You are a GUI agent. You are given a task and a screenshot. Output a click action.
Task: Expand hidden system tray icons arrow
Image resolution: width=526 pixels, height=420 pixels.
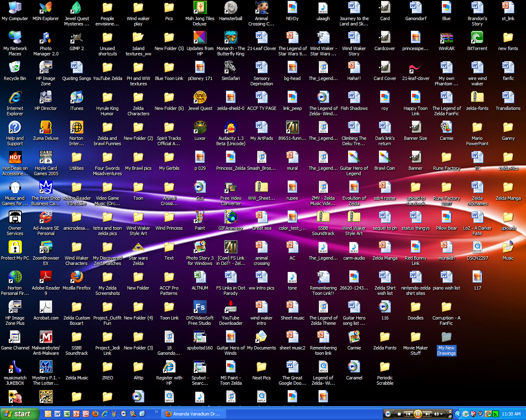point(458,414)
